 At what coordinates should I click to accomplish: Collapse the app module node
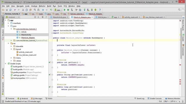[x=6, y=20]
